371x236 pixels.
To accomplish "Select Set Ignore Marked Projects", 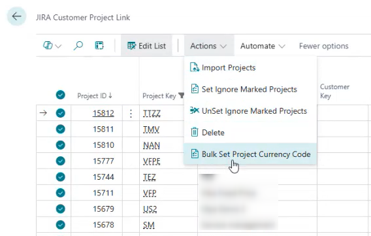I will coord(250,90).
